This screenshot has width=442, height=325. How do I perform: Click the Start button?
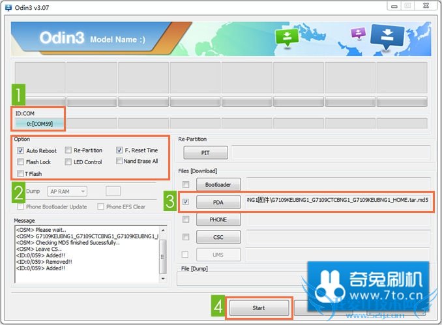[259, 308]
